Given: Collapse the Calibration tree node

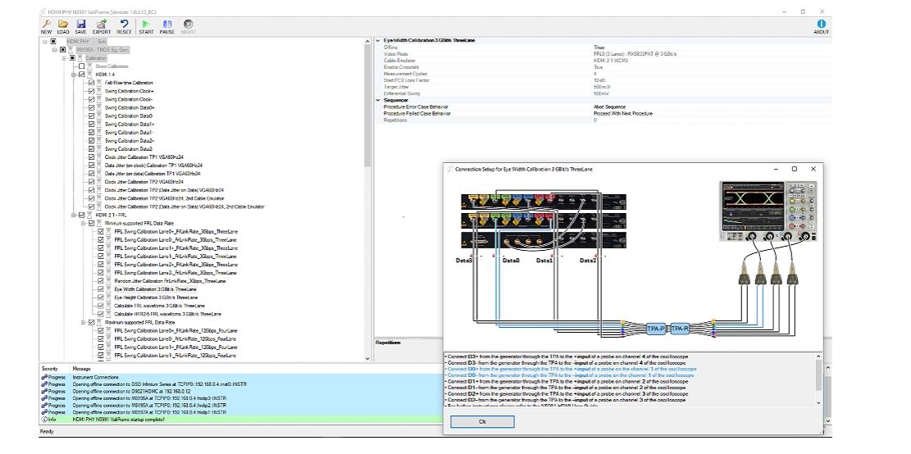Looking at the screenshot, I should (x=64, y=58).
